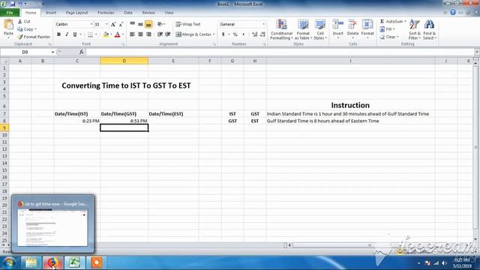Switch to the Data tab
This screenshot has width=480, height=270.
(128, 13)
